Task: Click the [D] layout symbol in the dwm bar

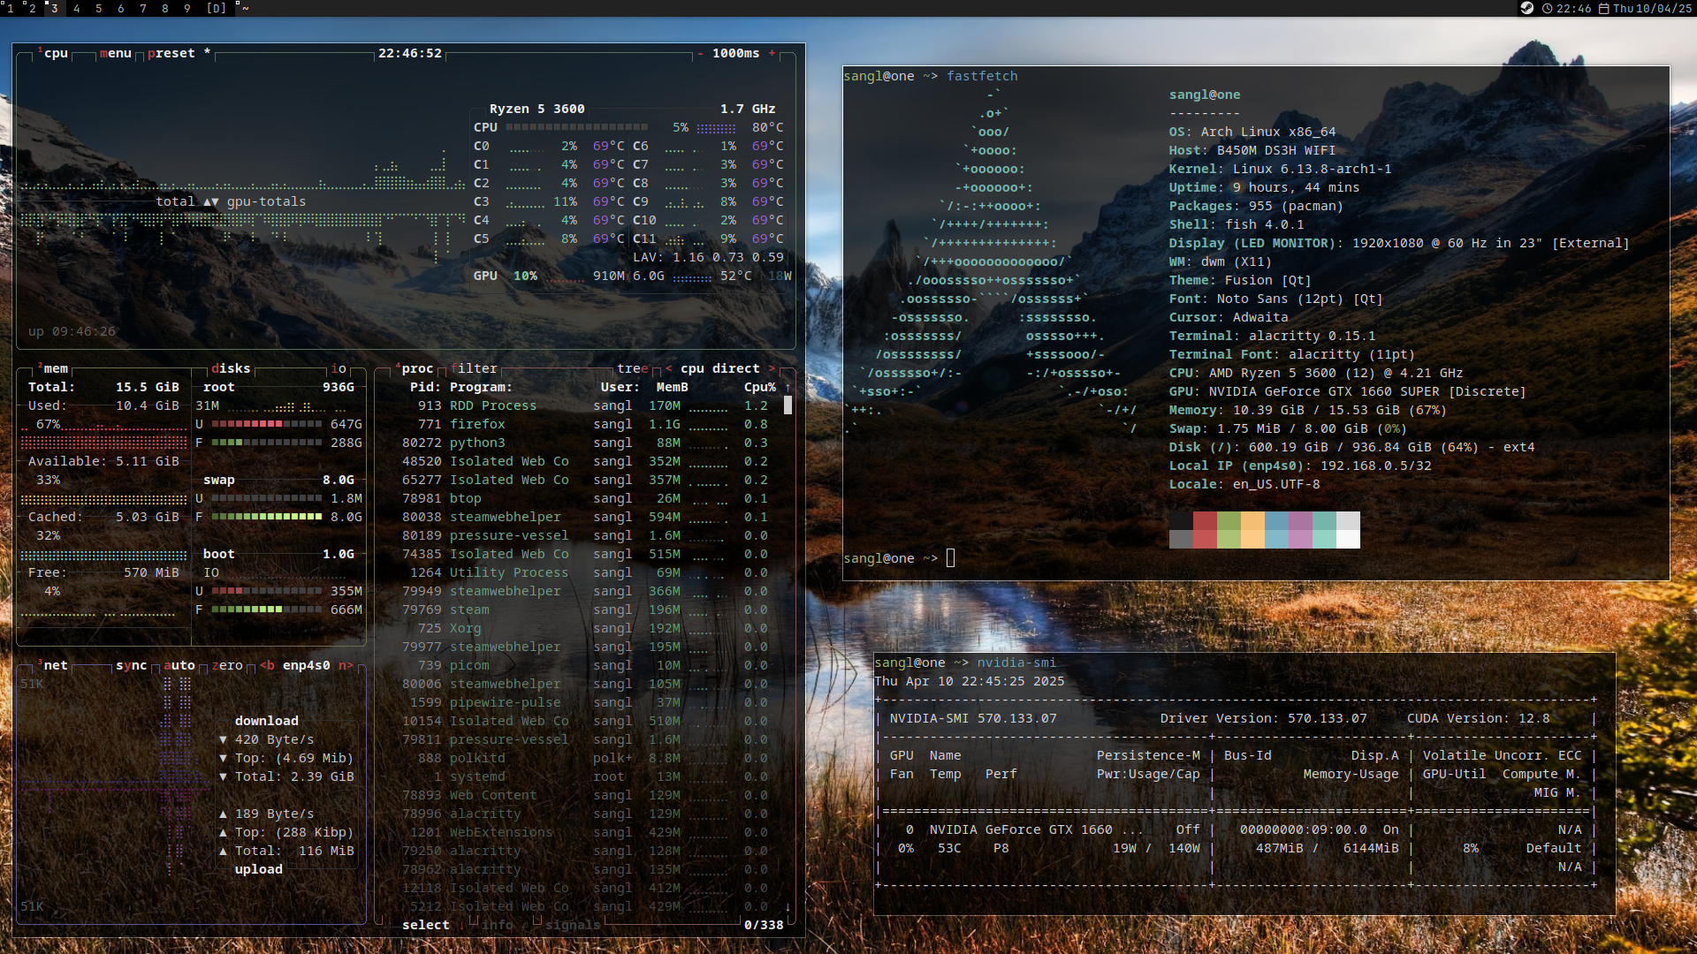Action: (216, 8)
